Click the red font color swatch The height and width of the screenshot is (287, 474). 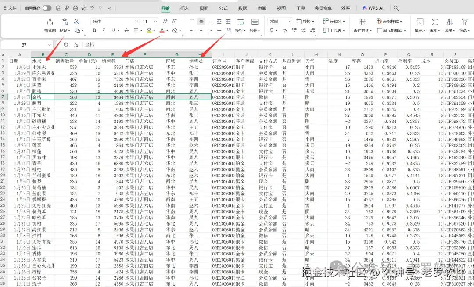(162, 30)
